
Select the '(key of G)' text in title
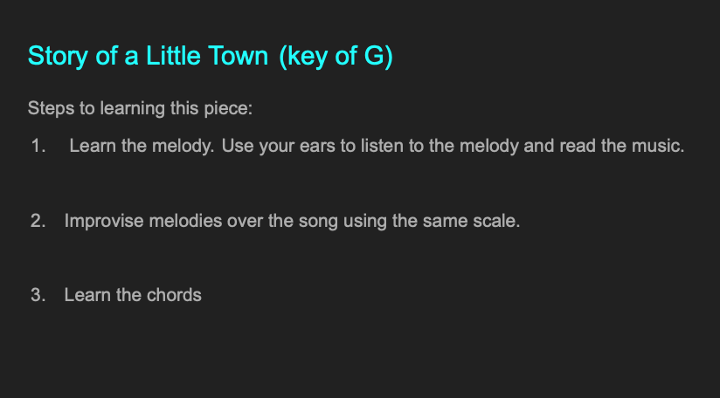point(336,57)
